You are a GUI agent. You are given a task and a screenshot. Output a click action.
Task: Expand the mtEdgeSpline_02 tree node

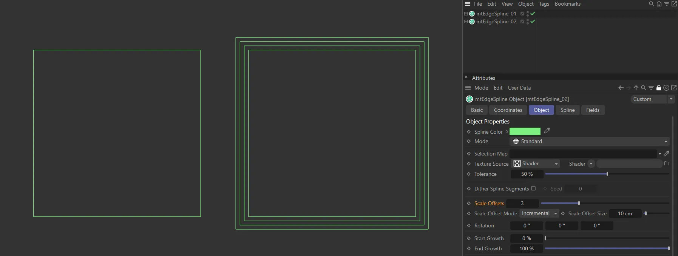466,21
